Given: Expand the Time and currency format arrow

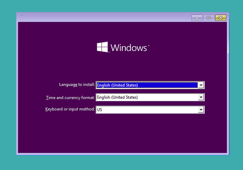Looking at the screenshot, I should point(201,97).
